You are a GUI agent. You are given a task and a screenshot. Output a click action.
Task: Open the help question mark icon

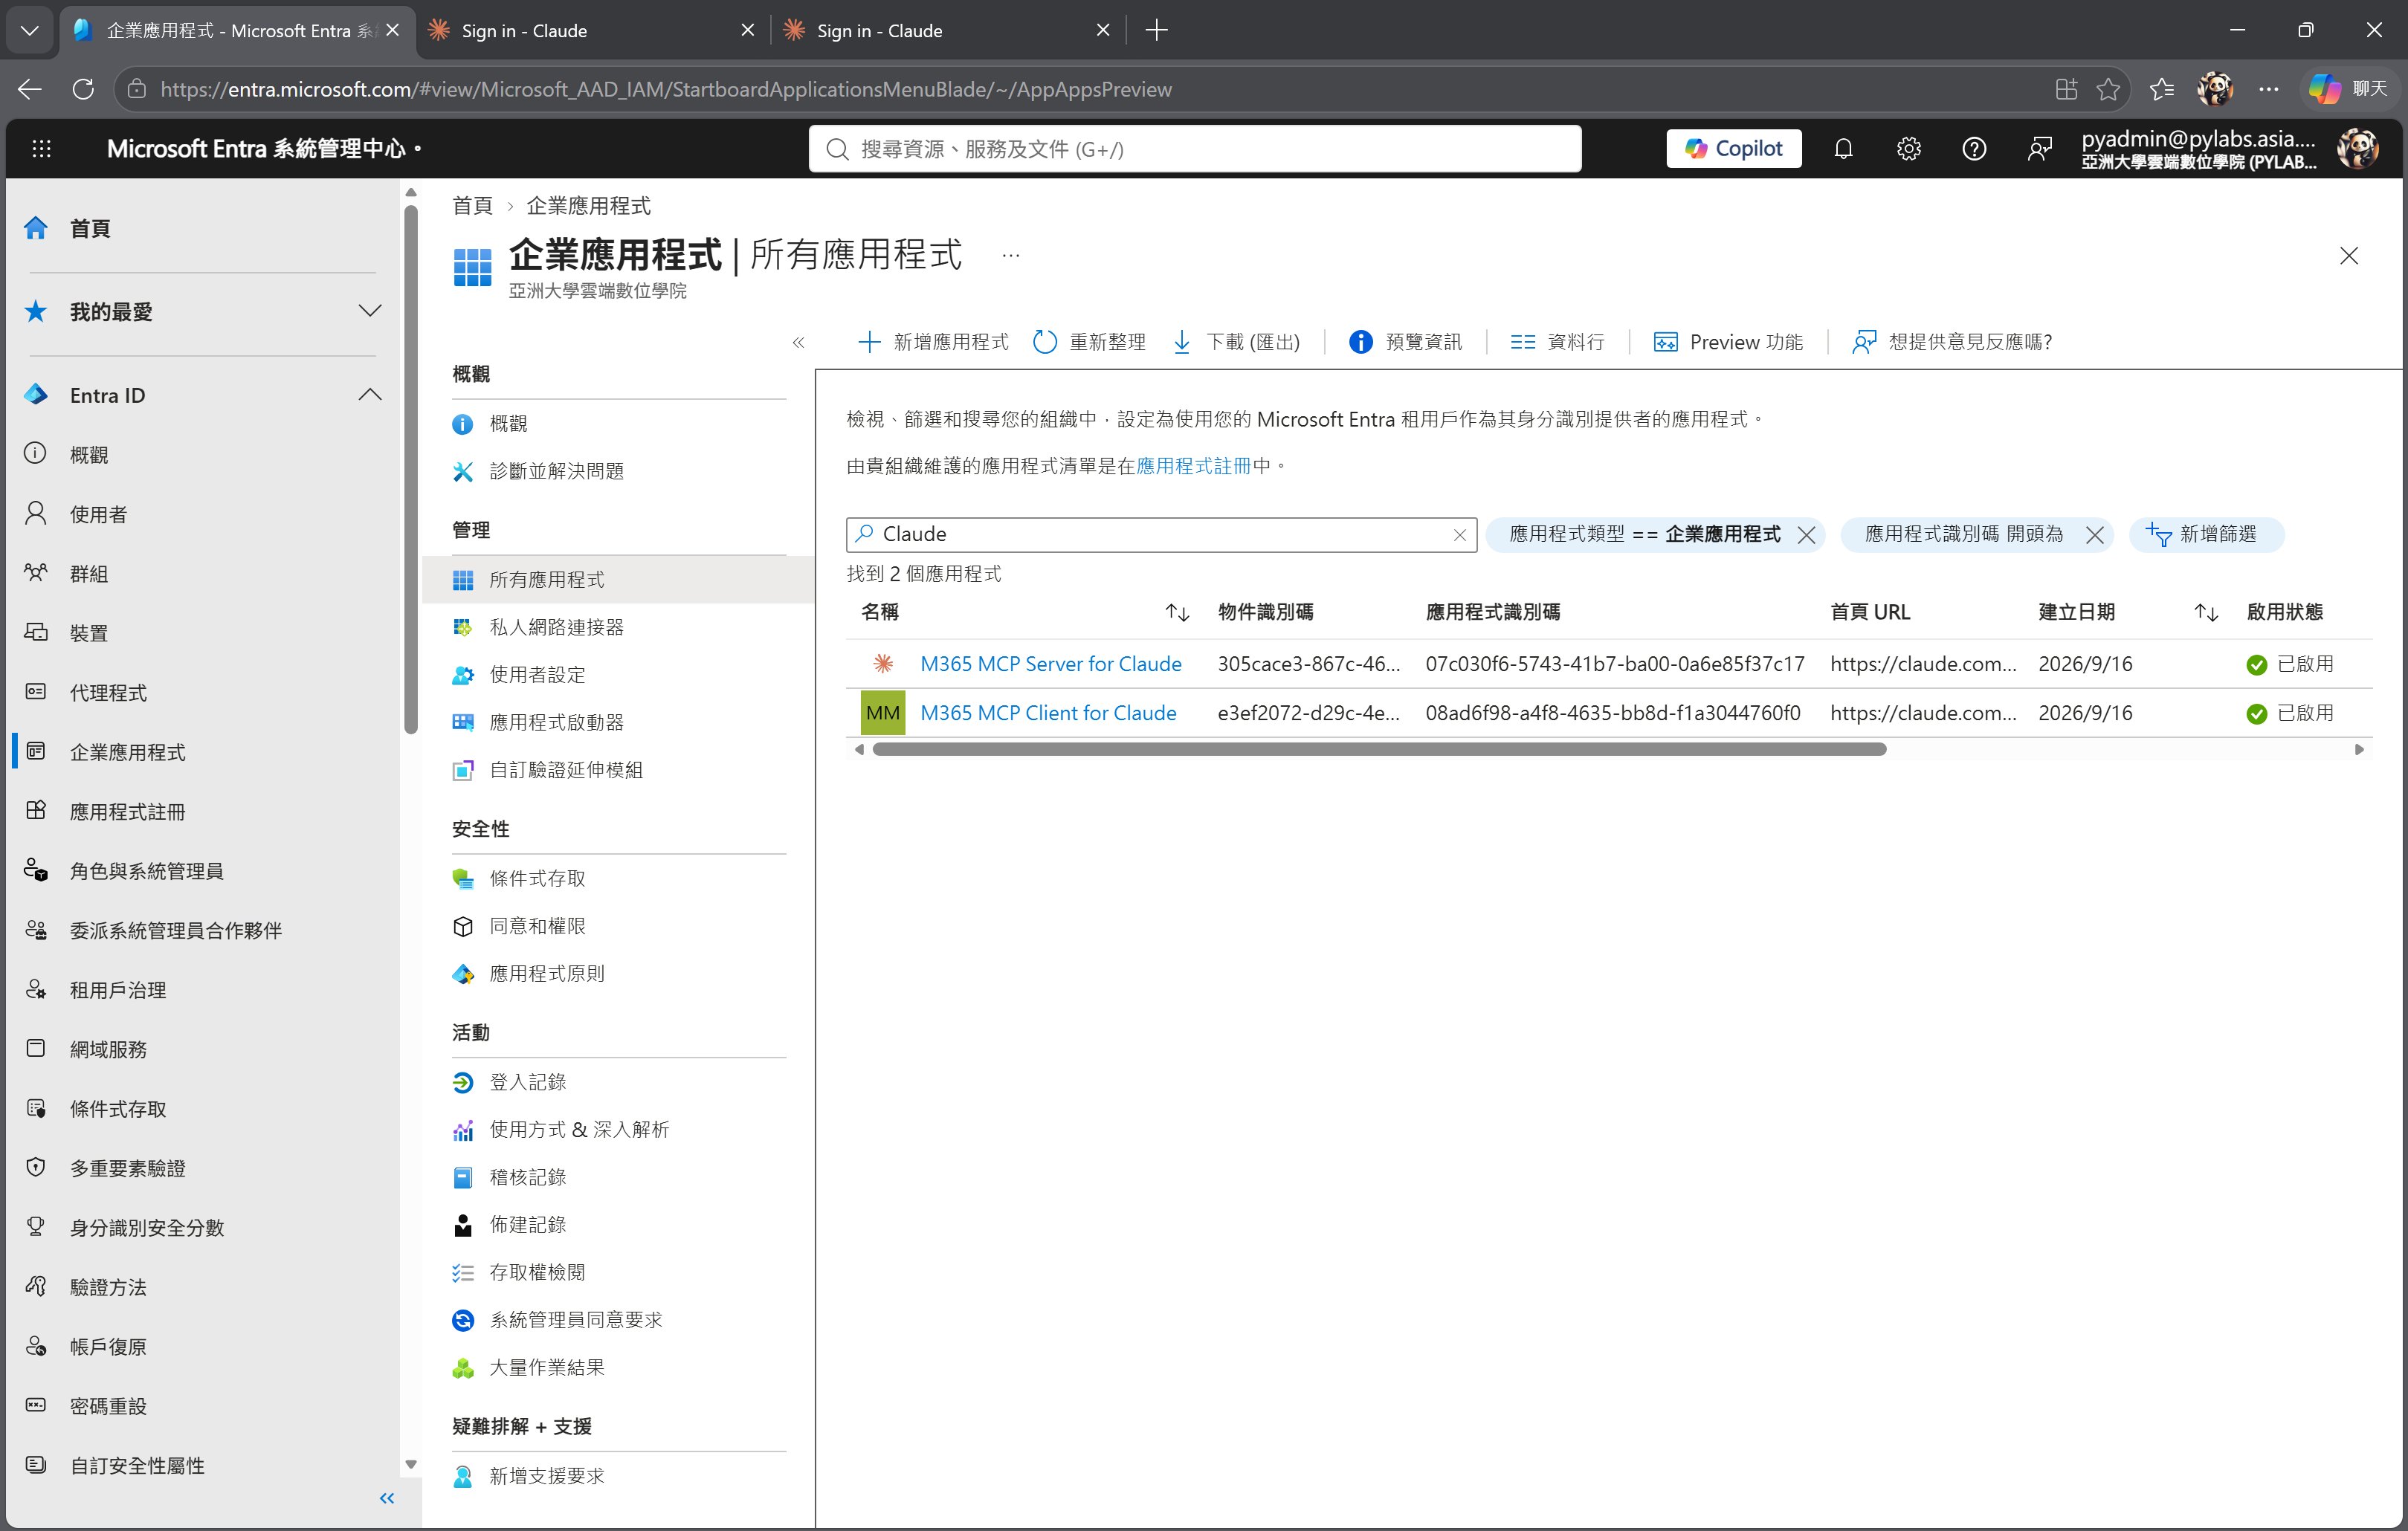point(1973,149)
